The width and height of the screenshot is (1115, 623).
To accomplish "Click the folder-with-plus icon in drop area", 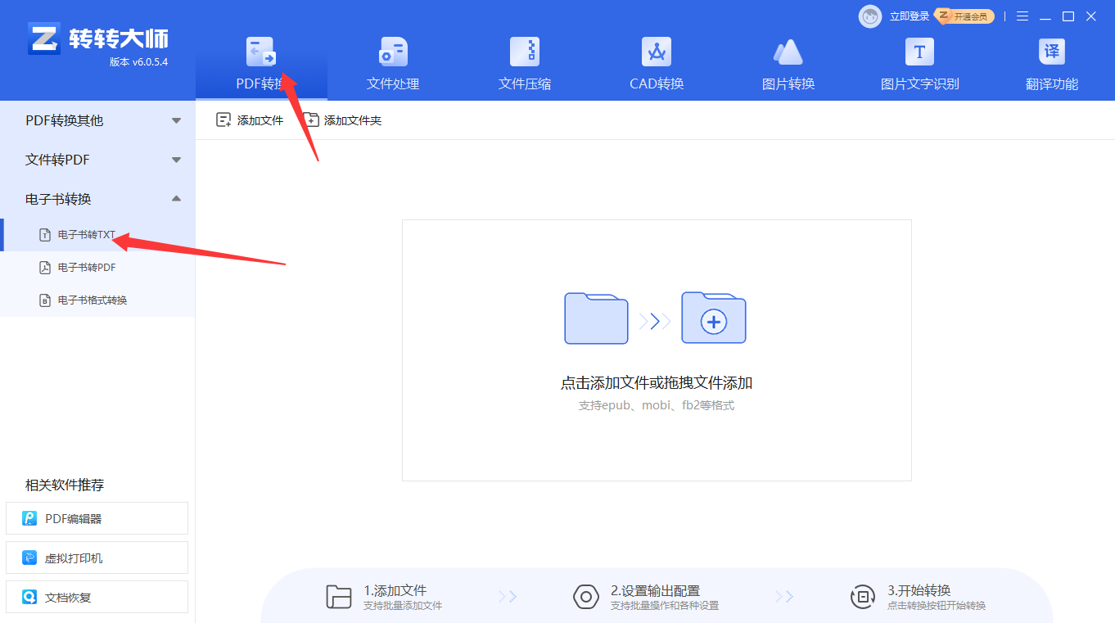I will click(x=714, y=318).
